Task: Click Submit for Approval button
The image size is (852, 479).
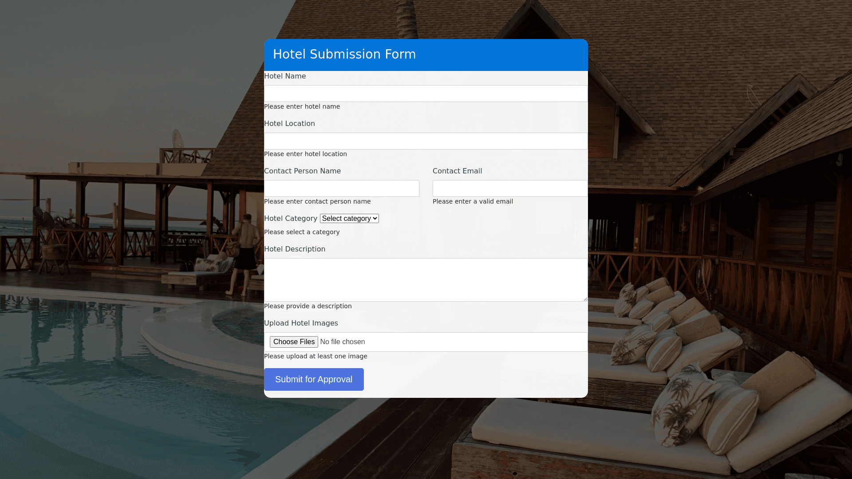Action: point(314,379)
